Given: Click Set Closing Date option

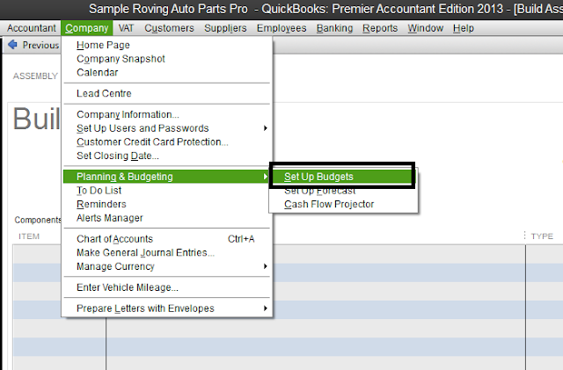Looking at the screenshot, I should (118, 156).
